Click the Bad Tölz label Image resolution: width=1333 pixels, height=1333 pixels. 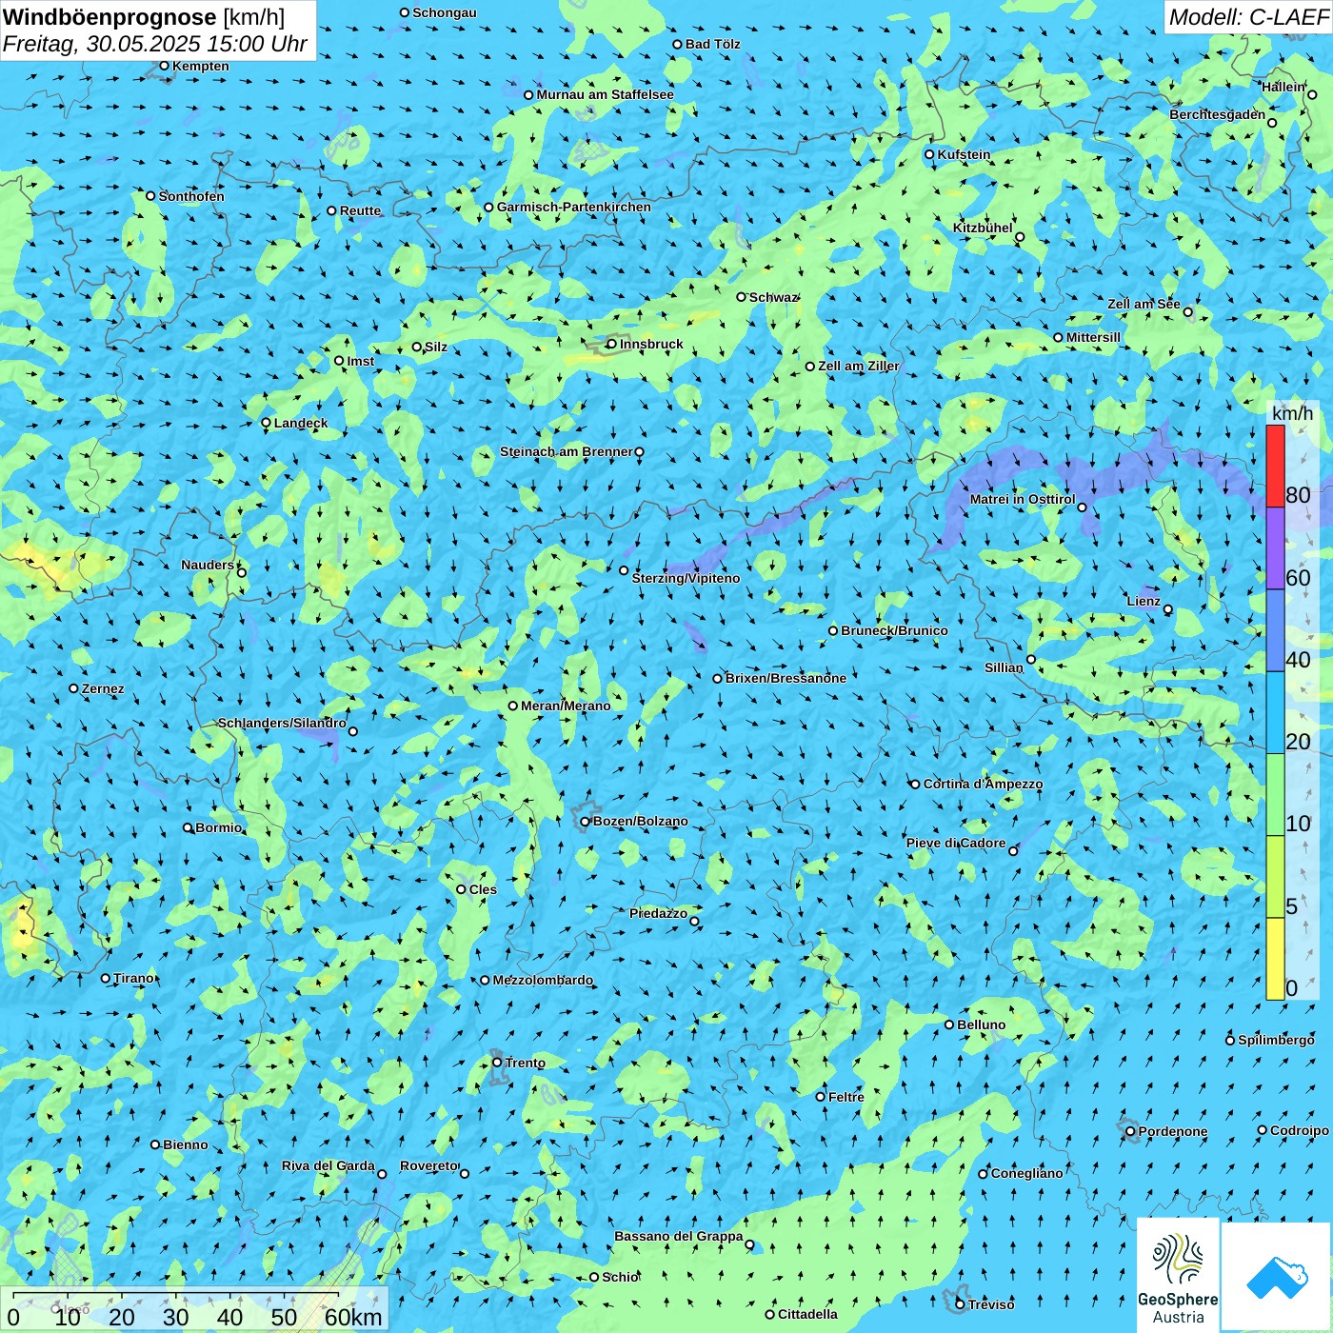pos(713,44)
